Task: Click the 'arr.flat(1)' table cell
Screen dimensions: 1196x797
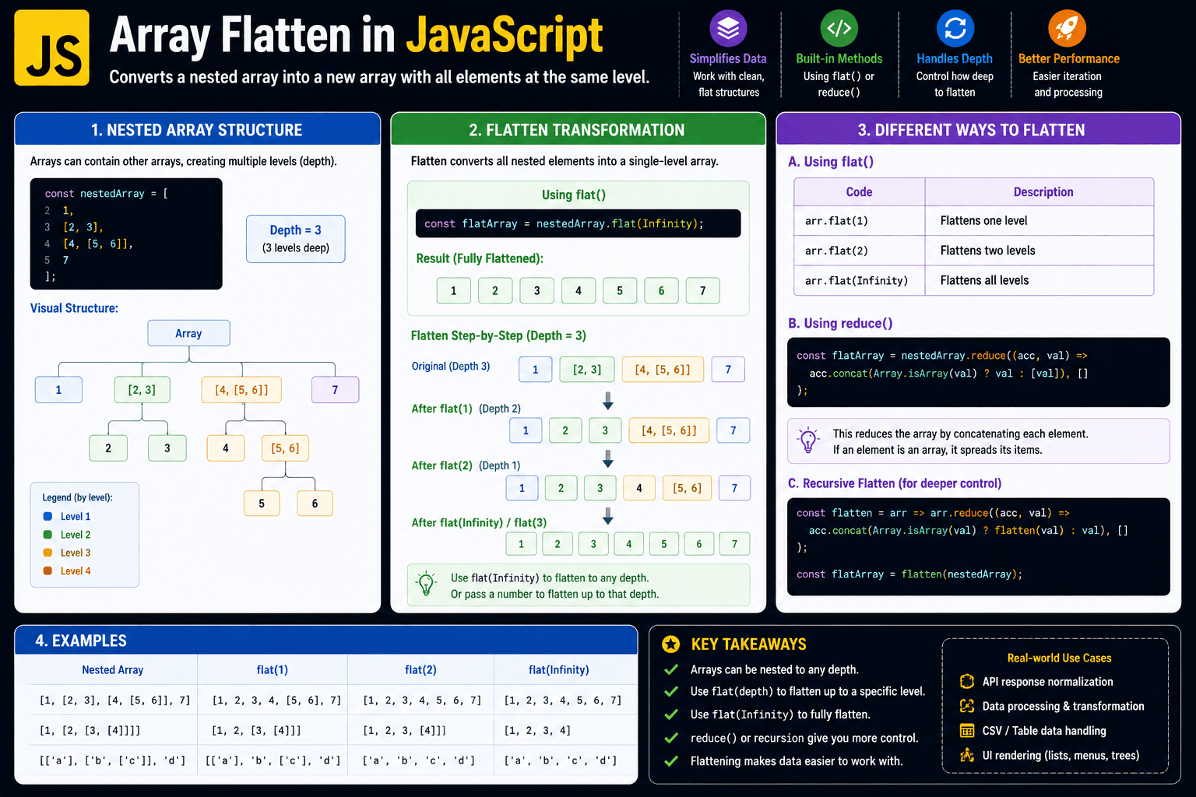Action: coord(859,221)
